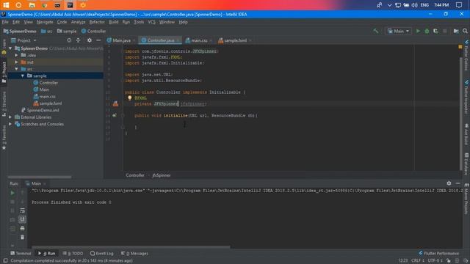470x264 pixels.
Task: Click the 4: Run tool window button
Action: coord(47,253)
